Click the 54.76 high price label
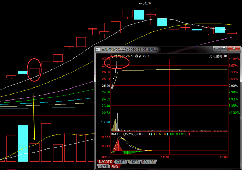This screenshot has width=242, height=170. click(x=146, y=3)
